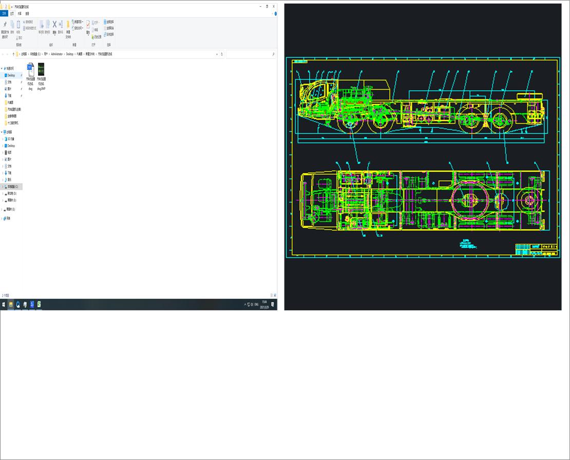Click the Up one level arrow button
This screenshot has width=570, height=460.
(13, 54)
